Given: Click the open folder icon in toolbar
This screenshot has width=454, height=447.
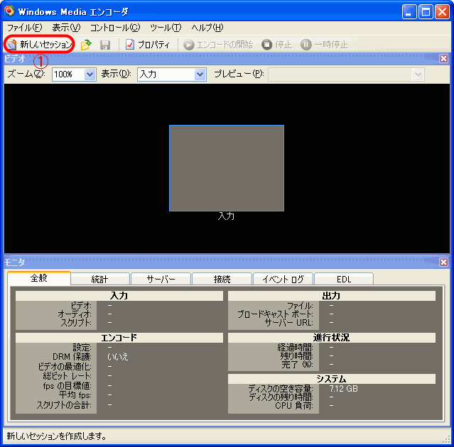Looking at the screenshot, I should [x=86, y=45].
